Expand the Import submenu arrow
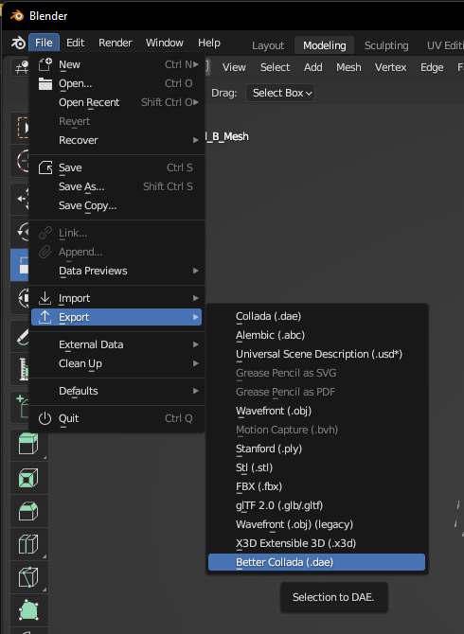The height and width of the screenshot is (634, 464). pos(196,298)
